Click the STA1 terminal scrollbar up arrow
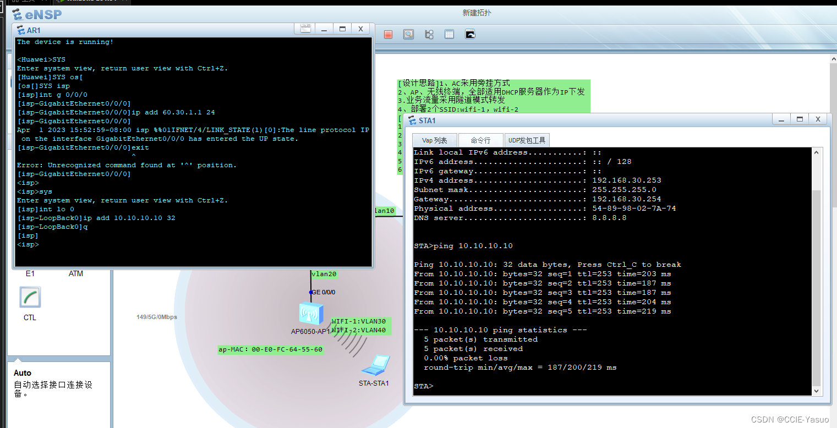837x428 pixels. 816,152
